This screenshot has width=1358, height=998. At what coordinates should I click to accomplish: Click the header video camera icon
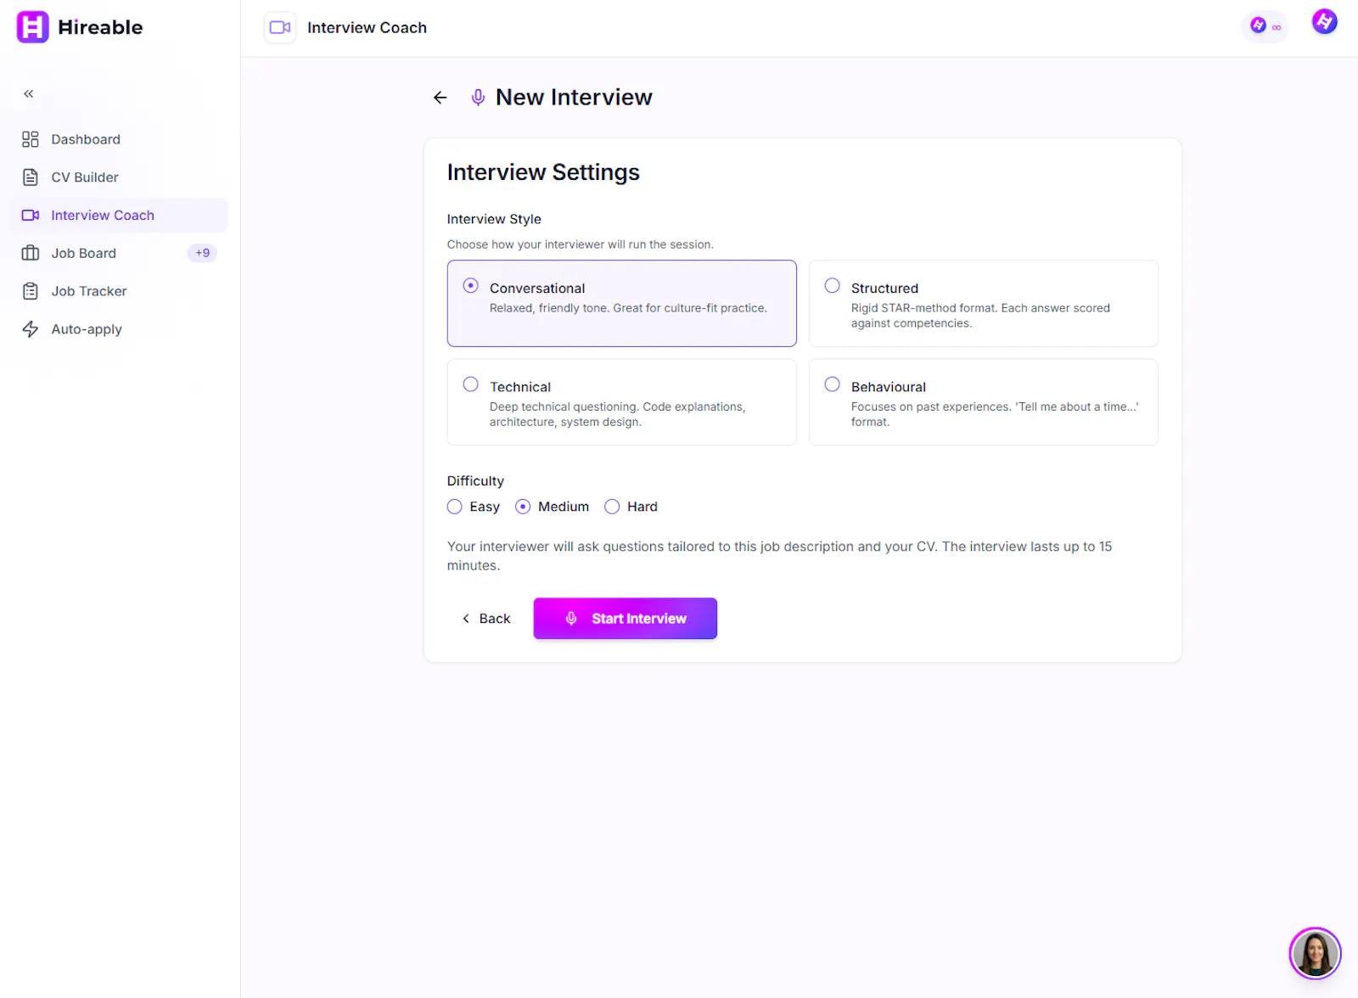(x=280, y=27)
